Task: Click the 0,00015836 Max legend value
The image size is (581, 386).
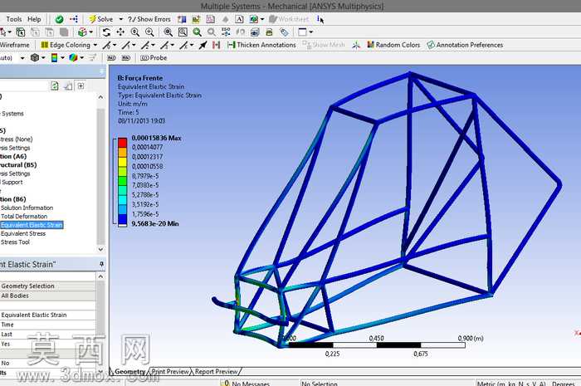Action: click(x=156, y=138)
